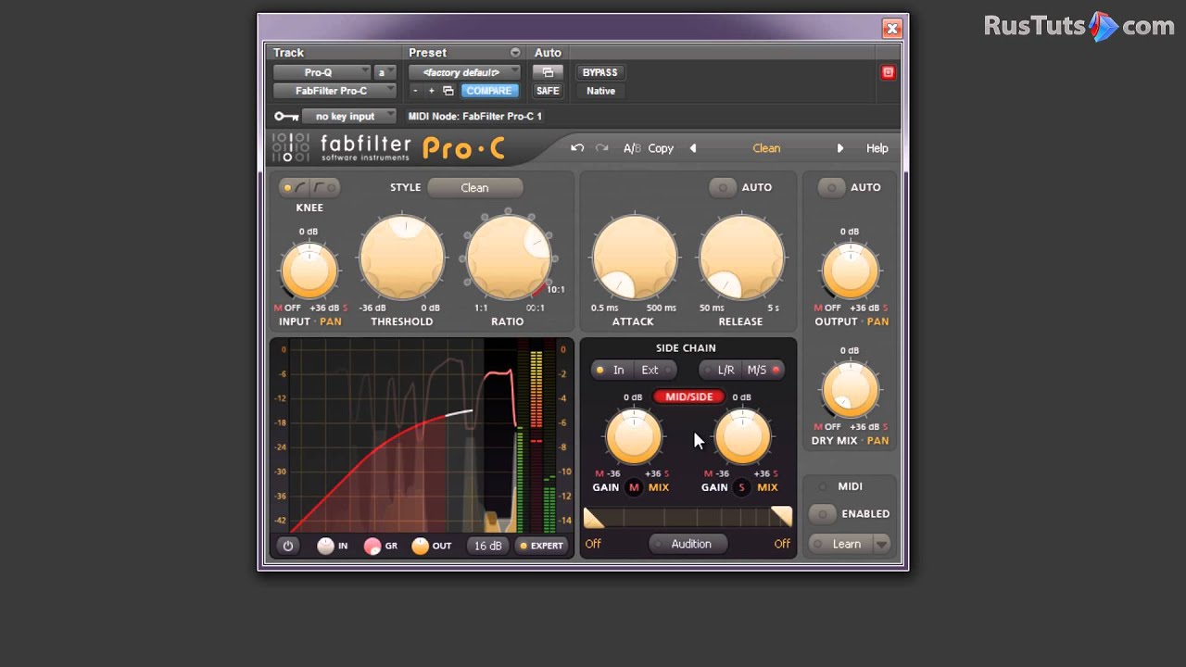The height and width of the screenshot is (667, 1186).
Task: Go to next preset with right arrow
Action: [x=840, y=148]
